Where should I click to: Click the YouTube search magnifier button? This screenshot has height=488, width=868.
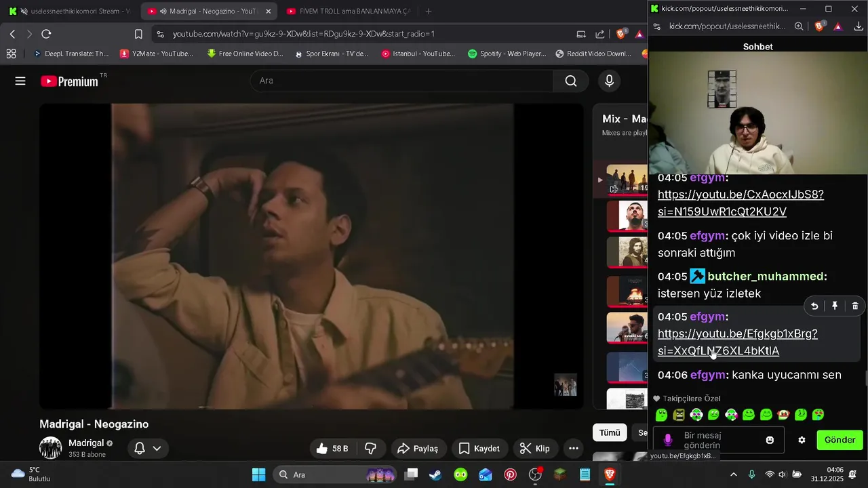(x=571, y=81)
